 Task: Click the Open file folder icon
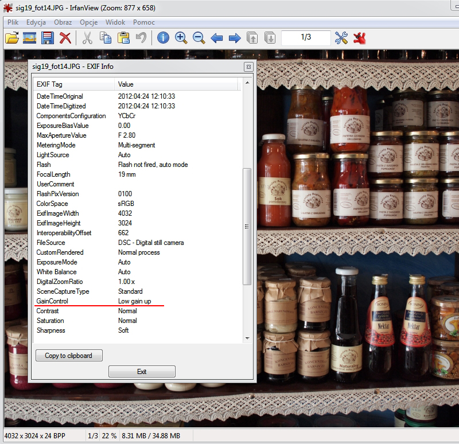[12, 38]
